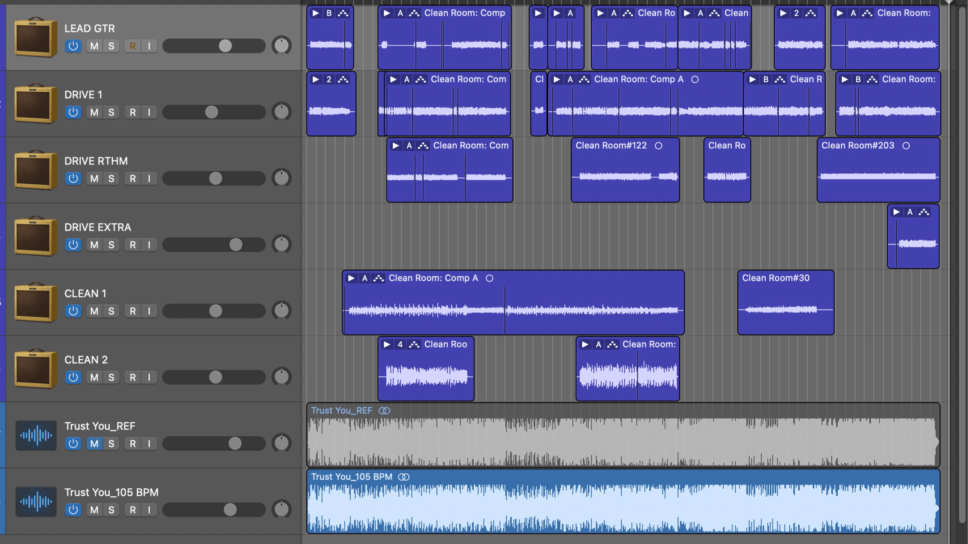Mute the DRIVE 1 track
Screen dimensions: 968x544
94,112
